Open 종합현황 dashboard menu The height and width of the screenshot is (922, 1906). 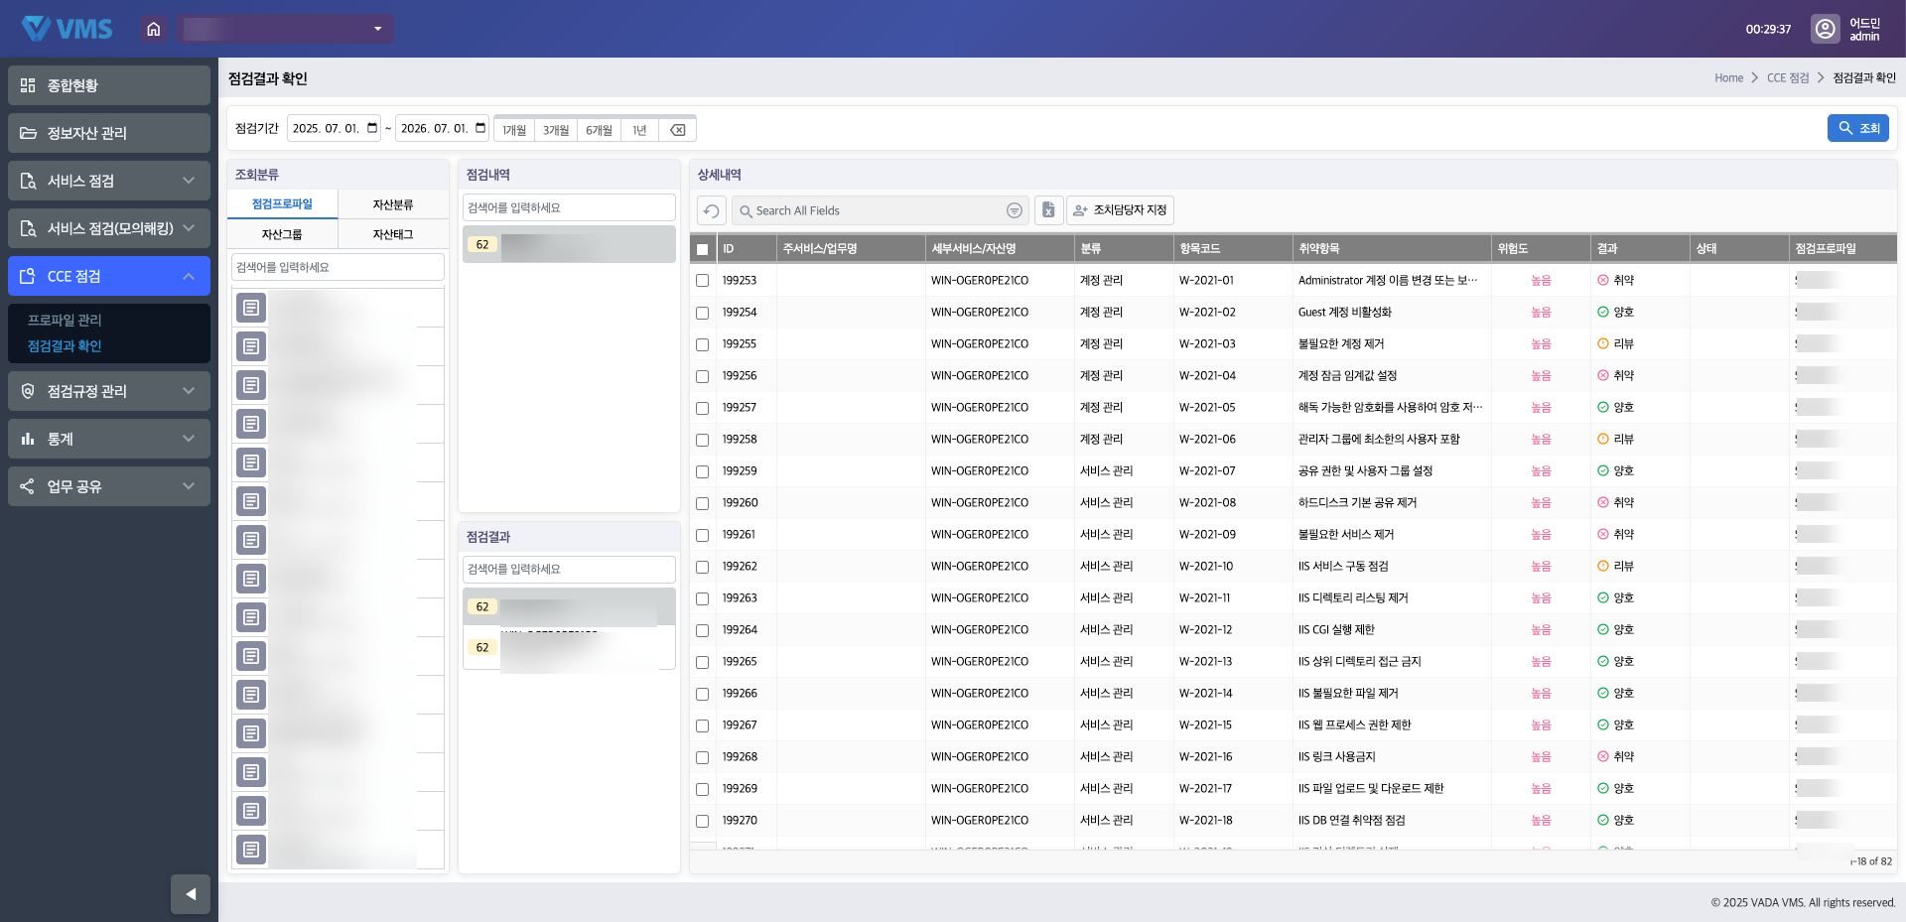[109, 85]
